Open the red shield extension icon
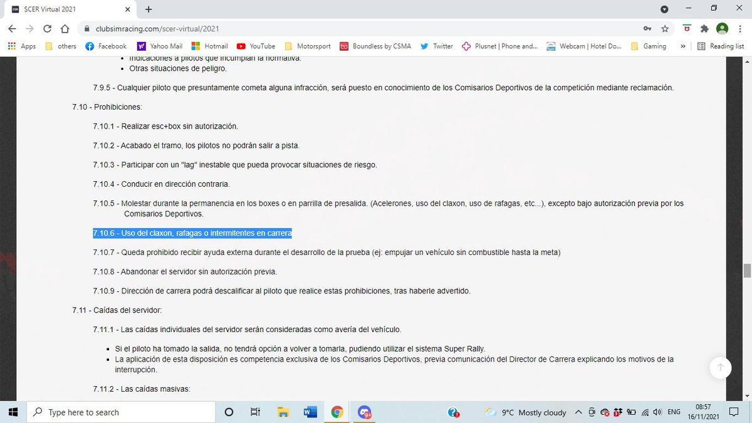The width and height of the screenshot is (752, 423). point(687,29)
